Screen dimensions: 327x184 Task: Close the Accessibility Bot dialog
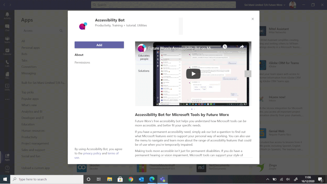coord(253,19)
